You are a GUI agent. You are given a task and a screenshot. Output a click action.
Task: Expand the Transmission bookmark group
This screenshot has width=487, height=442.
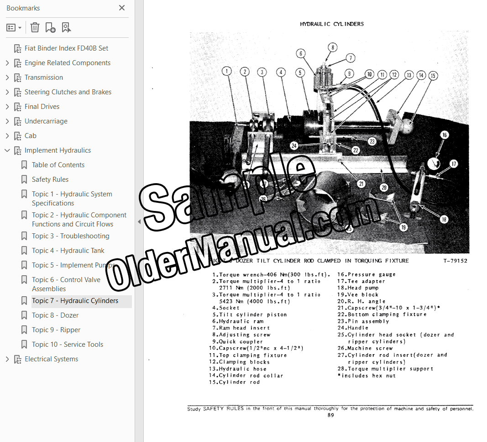point(7,77)
